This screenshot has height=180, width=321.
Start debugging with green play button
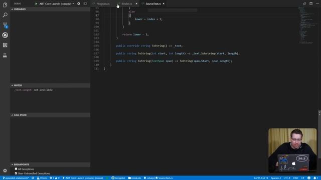click(x=36, y=3)
